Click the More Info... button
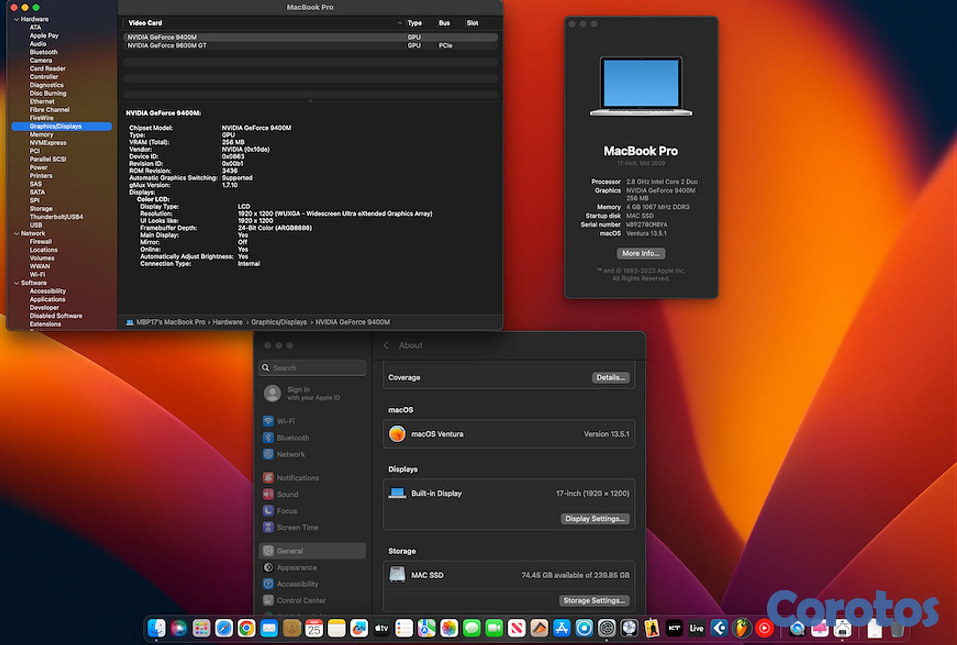Screen dimensions: 957x645 click(641, 254)
